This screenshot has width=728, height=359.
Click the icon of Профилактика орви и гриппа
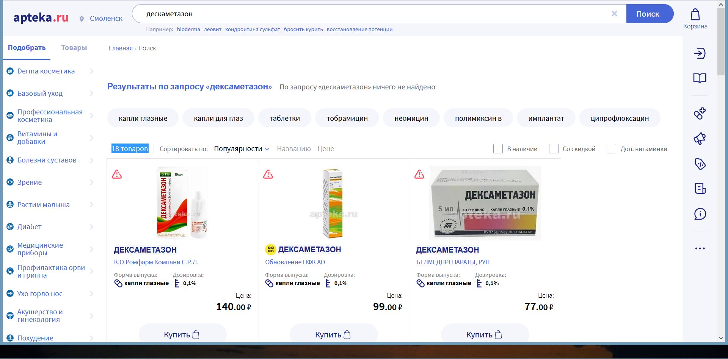tap(10, 271)
